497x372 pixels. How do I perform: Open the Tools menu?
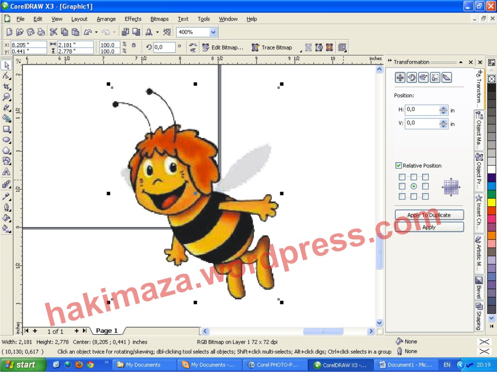[204, 19]
